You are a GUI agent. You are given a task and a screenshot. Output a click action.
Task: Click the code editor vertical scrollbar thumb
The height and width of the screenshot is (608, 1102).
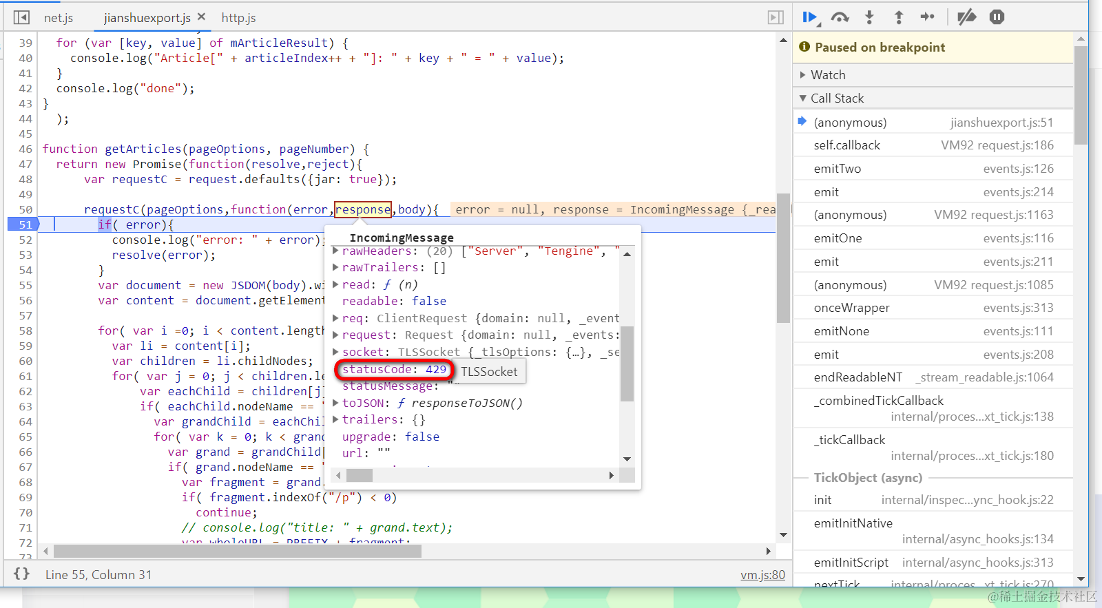click(783, 258)
